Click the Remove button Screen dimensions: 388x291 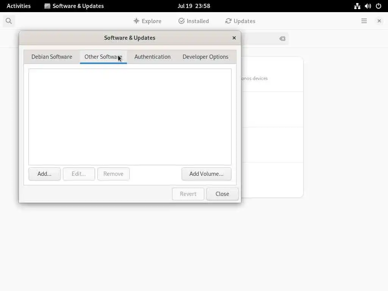[113, 174]
